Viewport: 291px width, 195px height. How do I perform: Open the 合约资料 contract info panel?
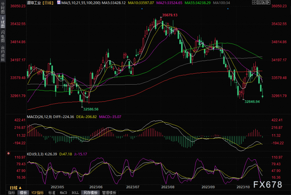(x=3, y=54)
